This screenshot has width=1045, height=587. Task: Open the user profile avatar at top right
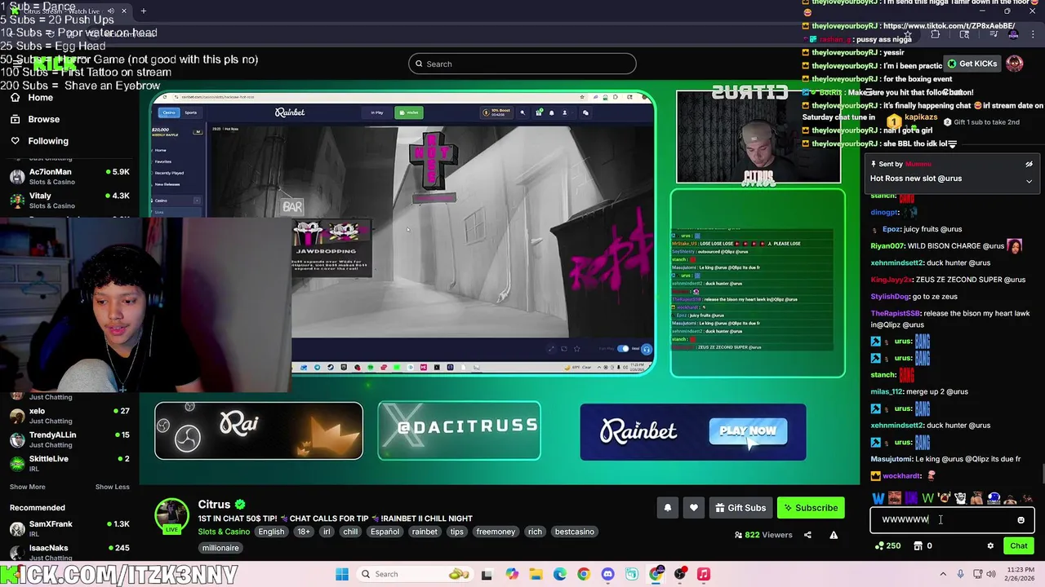click(x=1015, y=64)
